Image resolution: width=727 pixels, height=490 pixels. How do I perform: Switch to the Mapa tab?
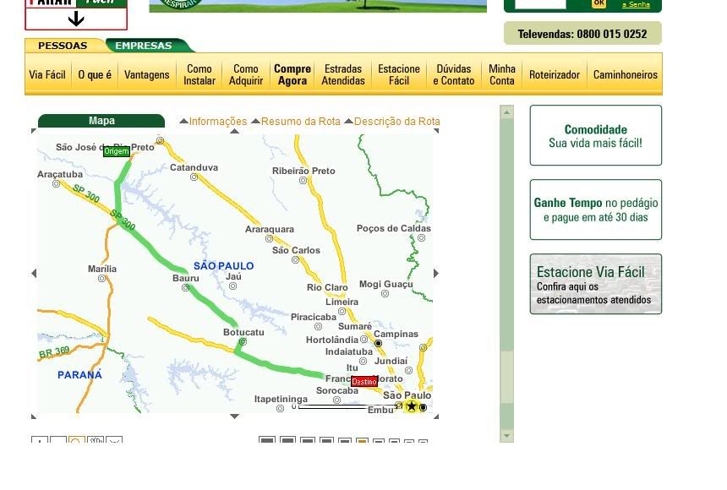pyautogui.click(x=101, y=121)
